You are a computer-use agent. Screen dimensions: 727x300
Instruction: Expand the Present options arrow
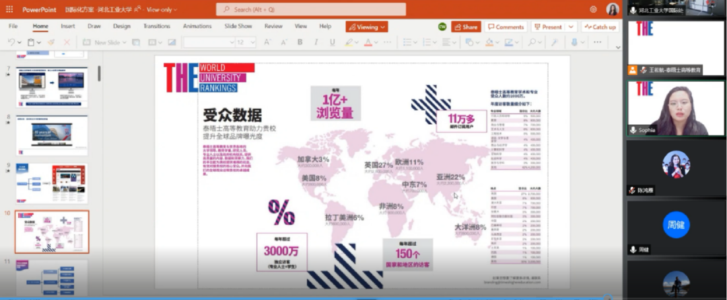572,27
